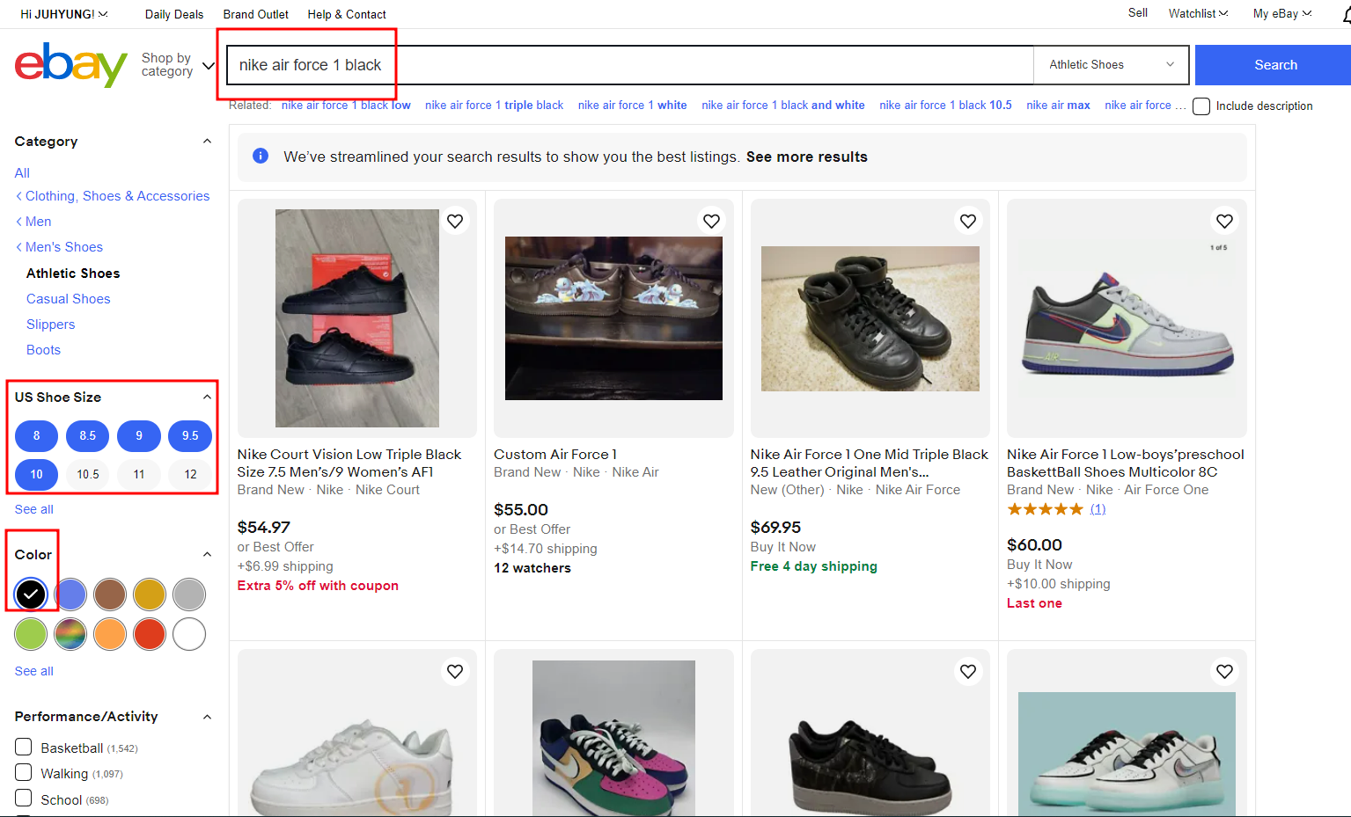Viewport: 1351px width, 817px height.
Task: Open the Athletic Shoes search category dropdown
Action: click(1111, 65)
